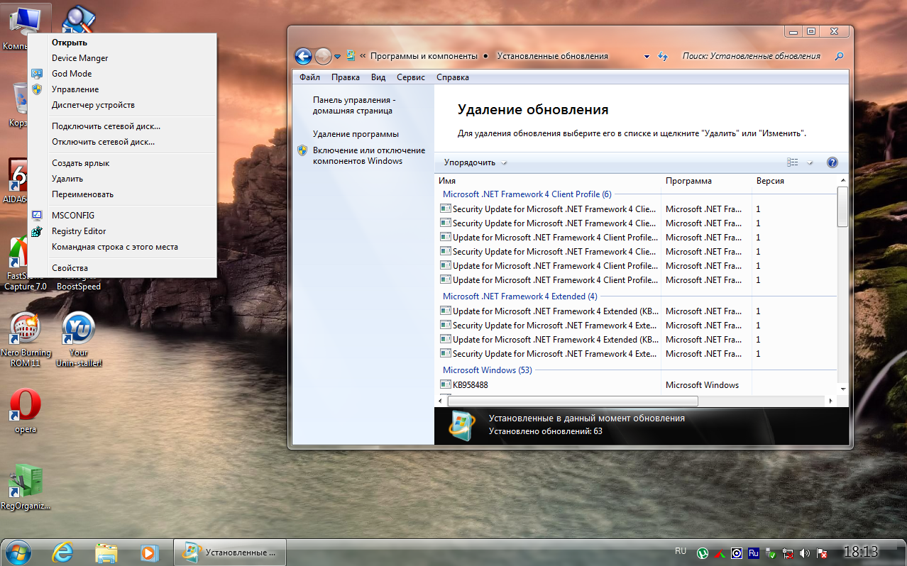Launch Internet Explorer from the taskbar
907x566 pixels.
coord(63,552)
